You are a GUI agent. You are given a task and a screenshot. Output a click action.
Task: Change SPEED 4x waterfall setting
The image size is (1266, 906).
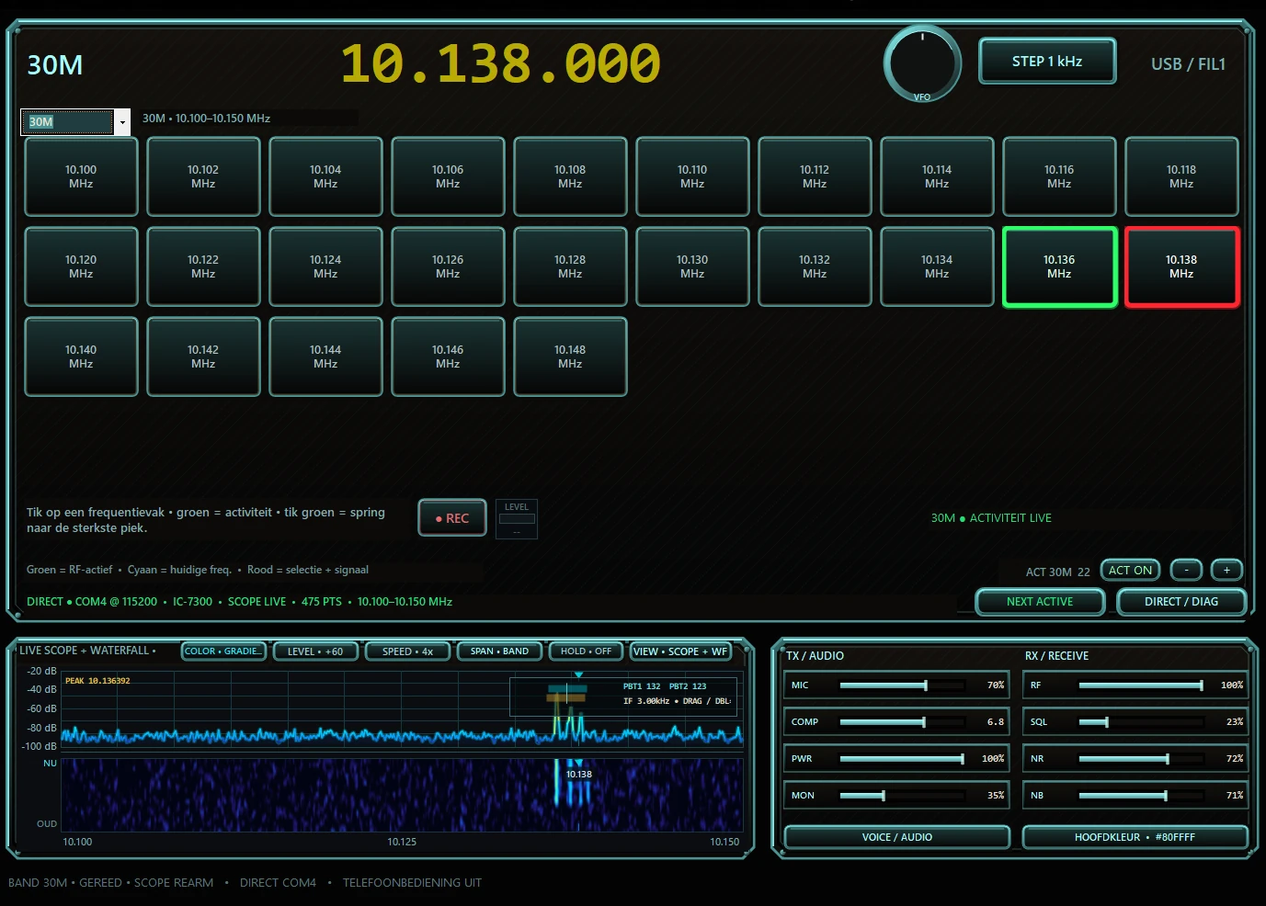tap(407, 651)
